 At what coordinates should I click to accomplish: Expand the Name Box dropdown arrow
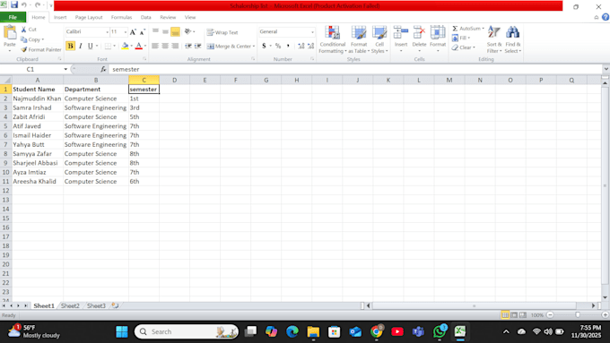tap(65, 69)
